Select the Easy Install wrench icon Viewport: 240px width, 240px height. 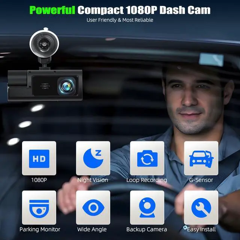(201, 207)
